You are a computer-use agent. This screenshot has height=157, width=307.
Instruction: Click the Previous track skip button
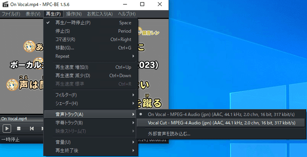click(x=31, y=129)
